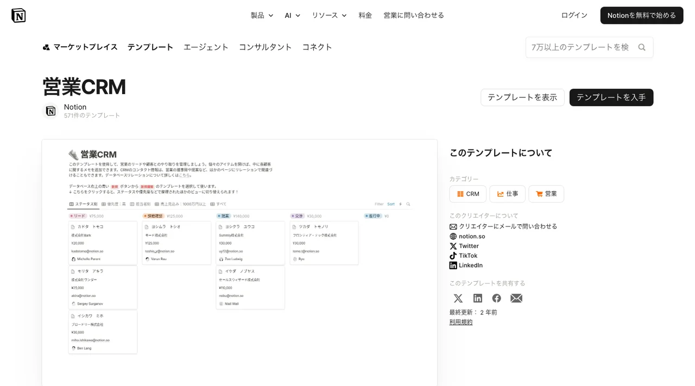The height and width of the screenshot is (386, 695).
Task: Select the エージェント tab
Action: coord(206,47)
